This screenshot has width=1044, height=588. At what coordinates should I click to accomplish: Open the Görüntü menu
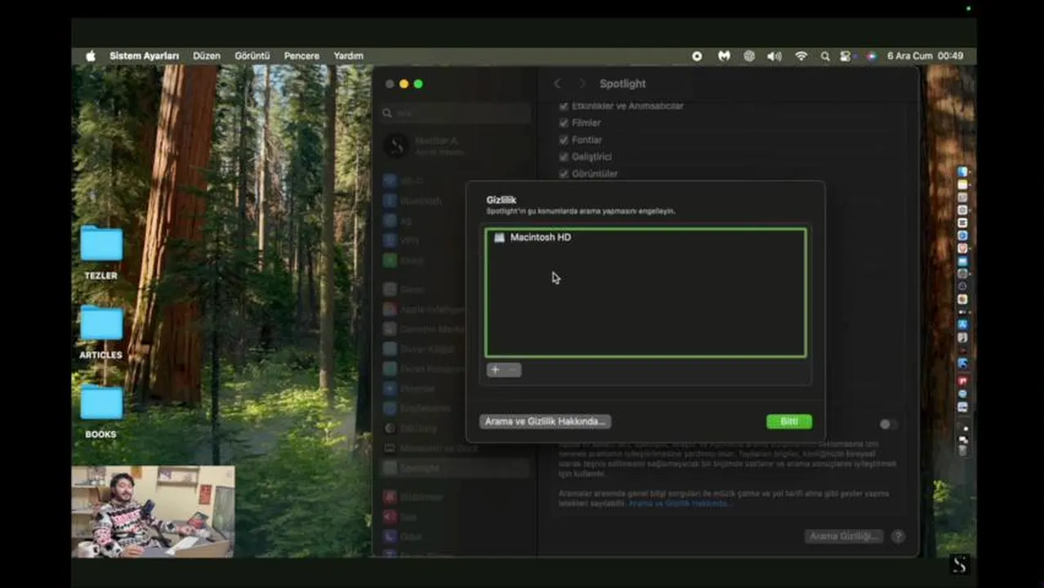coord(252,56)
